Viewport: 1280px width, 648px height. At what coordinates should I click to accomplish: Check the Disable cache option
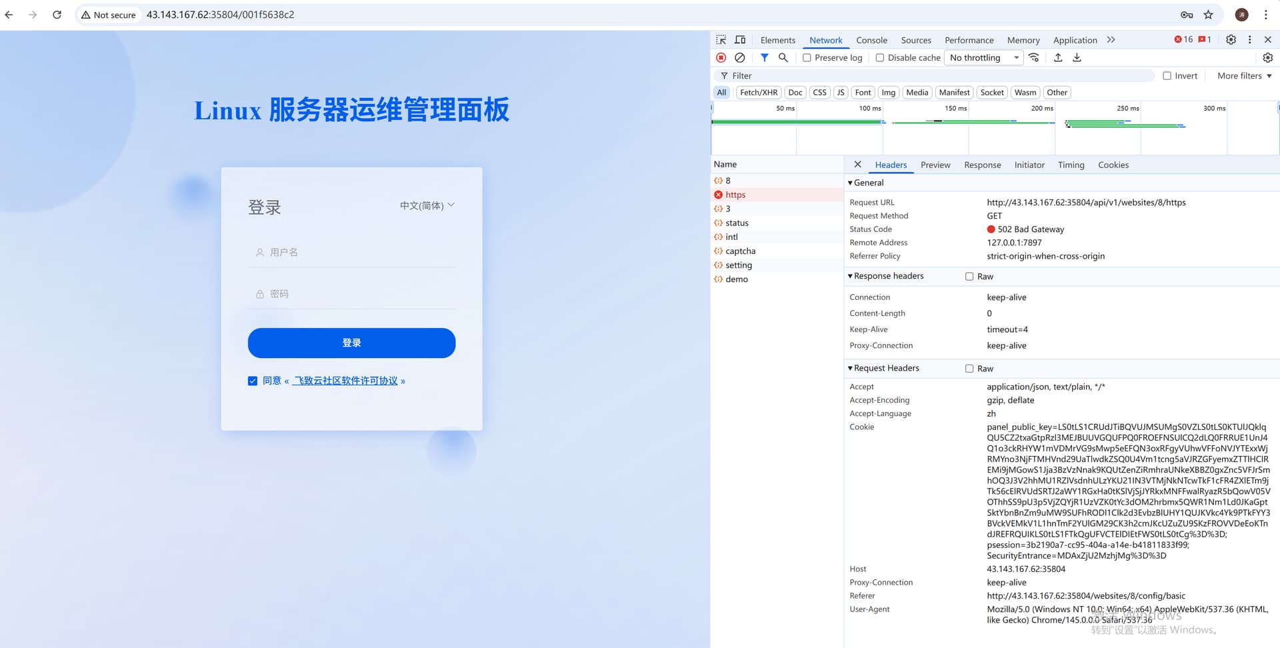pyautogui.click(x=880, y=58)
